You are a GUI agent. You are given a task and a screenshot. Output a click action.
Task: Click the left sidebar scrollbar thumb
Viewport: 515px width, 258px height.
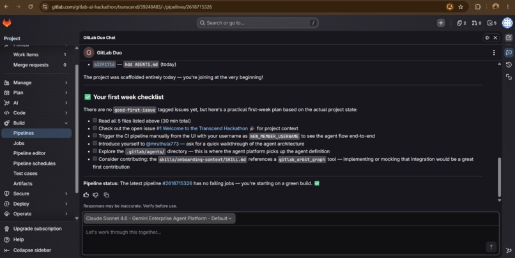point(77,128)
